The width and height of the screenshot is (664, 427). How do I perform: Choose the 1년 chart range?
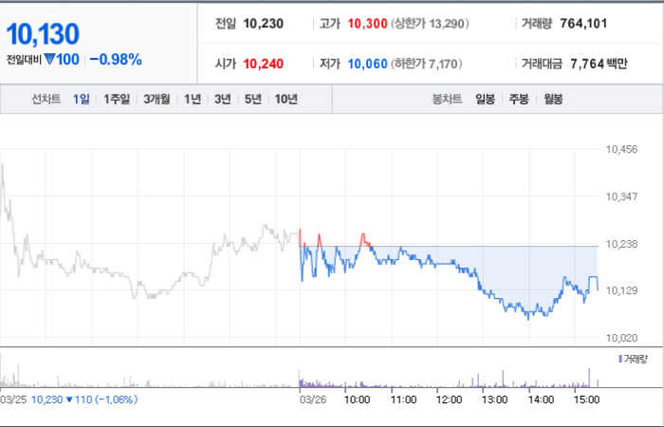pyautogui.click(x=193, y=99)
